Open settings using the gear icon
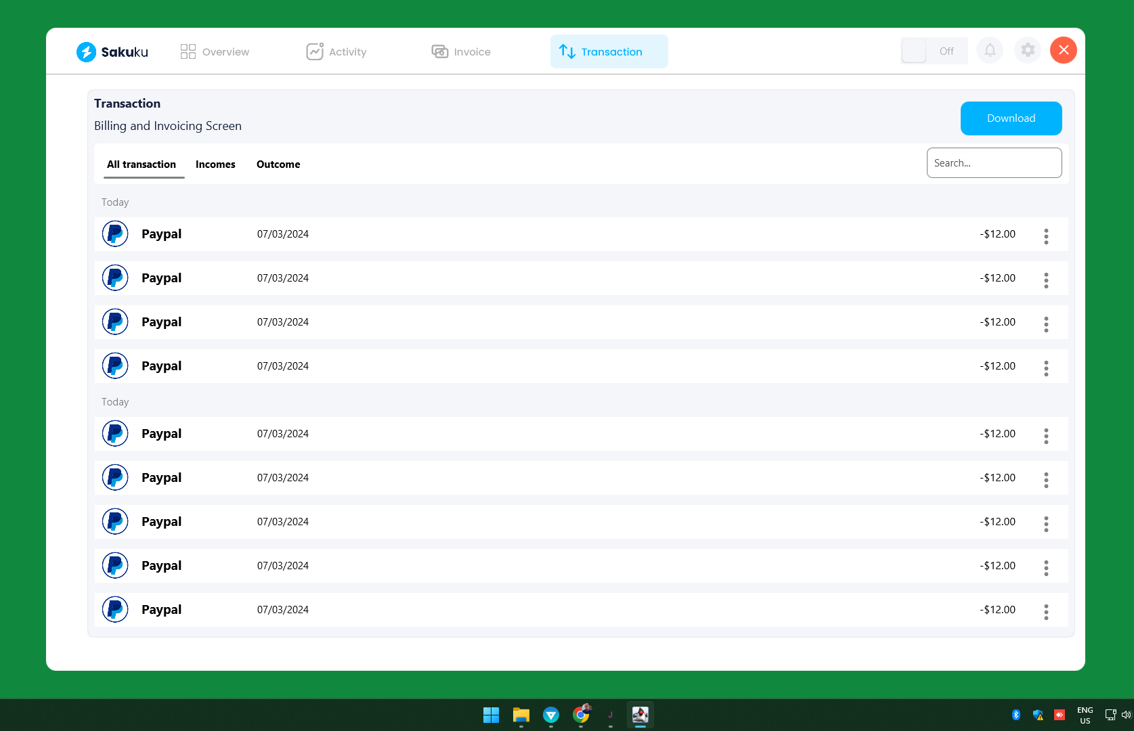This screenshot has width=1134, height=731. 1028,50
